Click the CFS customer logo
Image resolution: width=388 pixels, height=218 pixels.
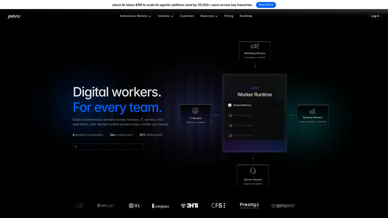[x=218, y=206]
